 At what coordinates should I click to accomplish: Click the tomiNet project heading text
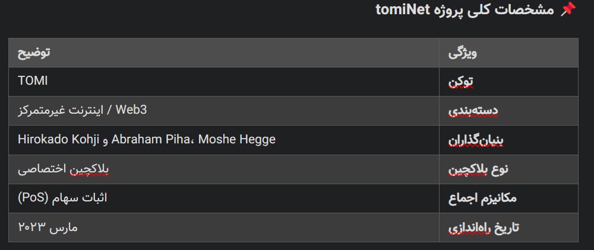(x=465, y=9)
